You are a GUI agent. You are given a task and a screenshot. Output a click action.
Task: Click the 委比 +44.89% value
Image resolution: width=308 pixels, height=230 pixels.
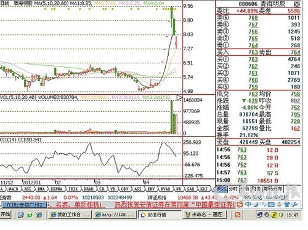point(247,11)
